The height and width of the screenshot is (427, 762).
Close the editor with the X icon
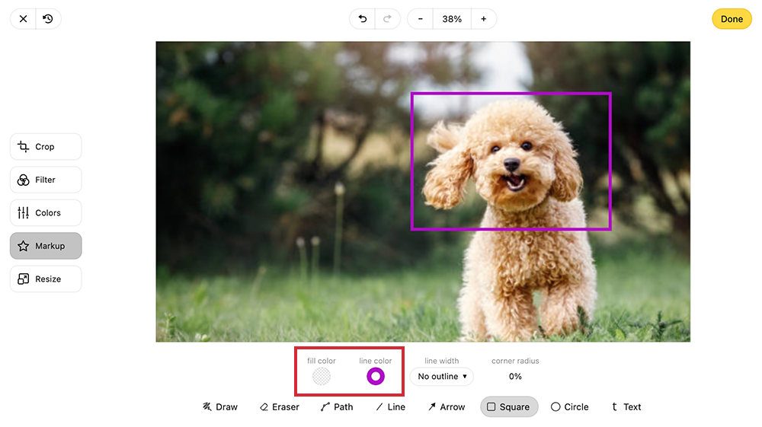point(24,19)
